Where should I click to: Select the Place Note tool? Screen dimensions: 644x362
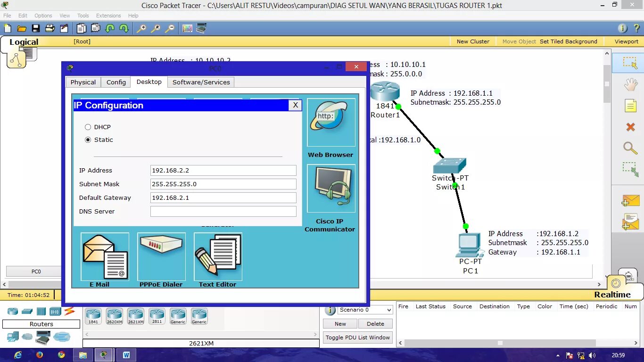tap(630, 106)
